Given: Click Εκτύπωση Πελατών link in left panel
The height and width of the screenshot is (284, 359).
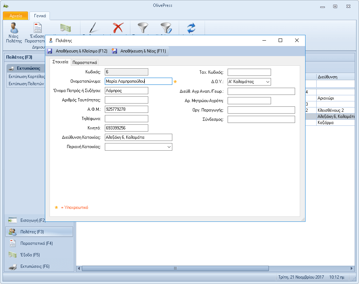Looking at the screenshot, I should pyautogui.click(x=26, y=83).
